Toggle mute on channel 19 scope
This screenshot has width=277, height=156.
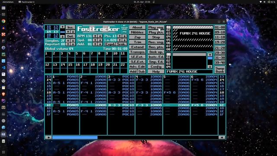tap(101, 68)
